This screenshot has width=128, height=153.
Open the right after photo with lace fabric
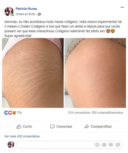[95, 73]
